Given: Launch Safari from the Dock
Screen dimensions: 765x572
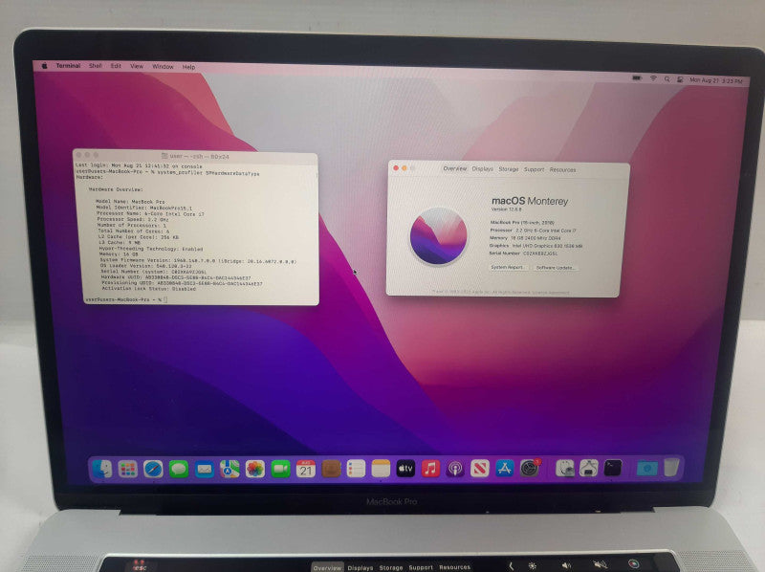Looking at the screenshot, I should tap(153, 470).
